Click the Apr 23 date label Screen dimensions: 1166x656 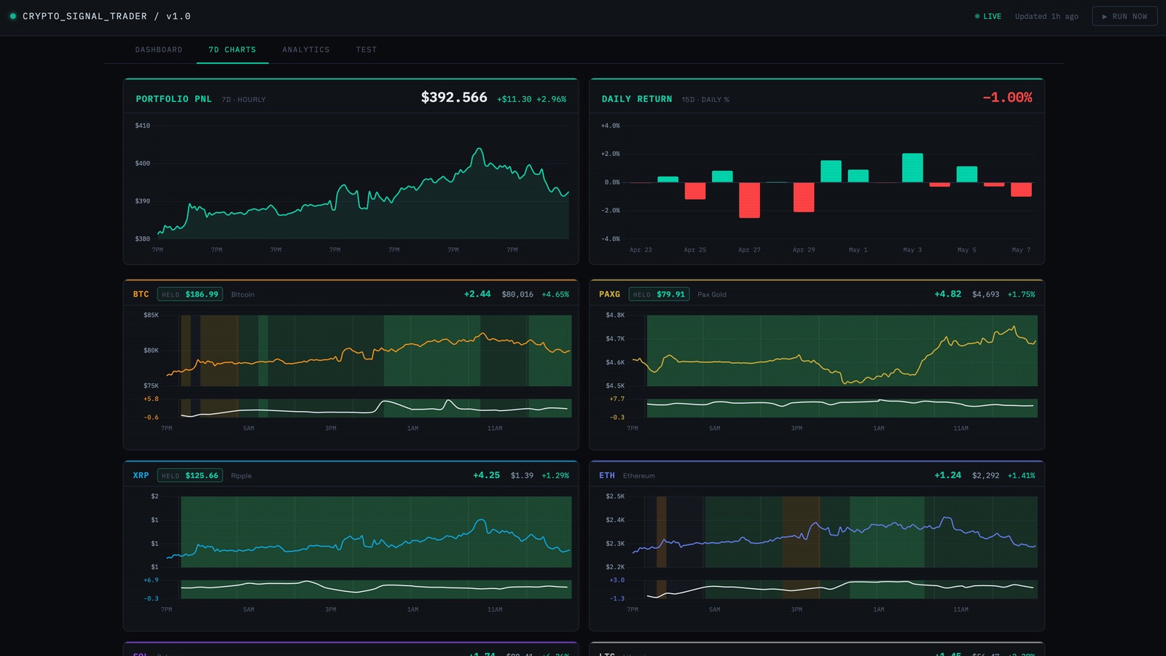click(x=641, y=250)
